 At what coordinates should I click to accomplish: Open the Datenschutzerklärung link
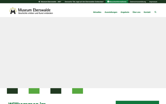(x=138, y=2)
